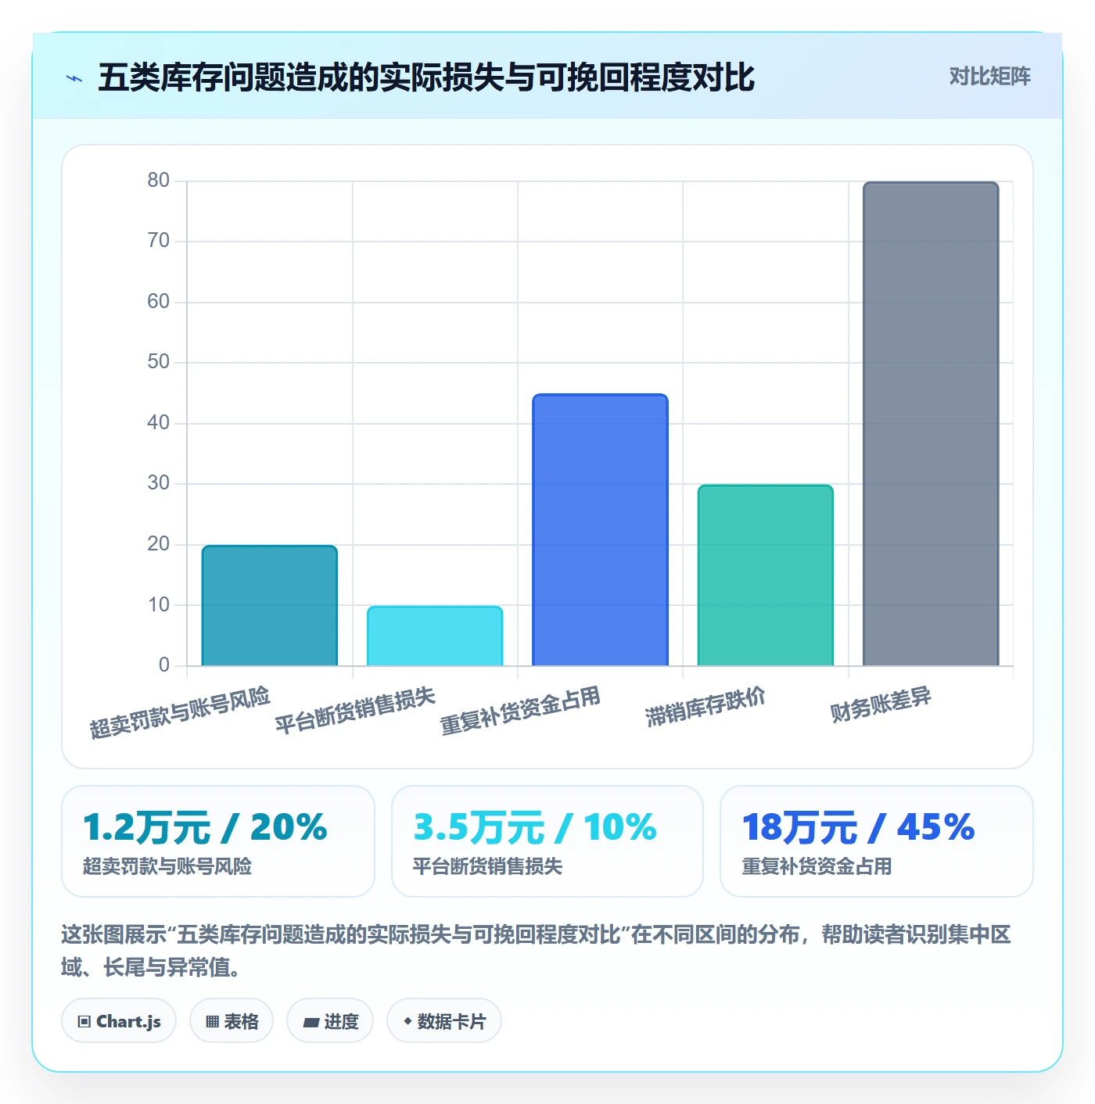Click the y-axis value 0
Screen dimensions: 1095x1104
[164, 665]
